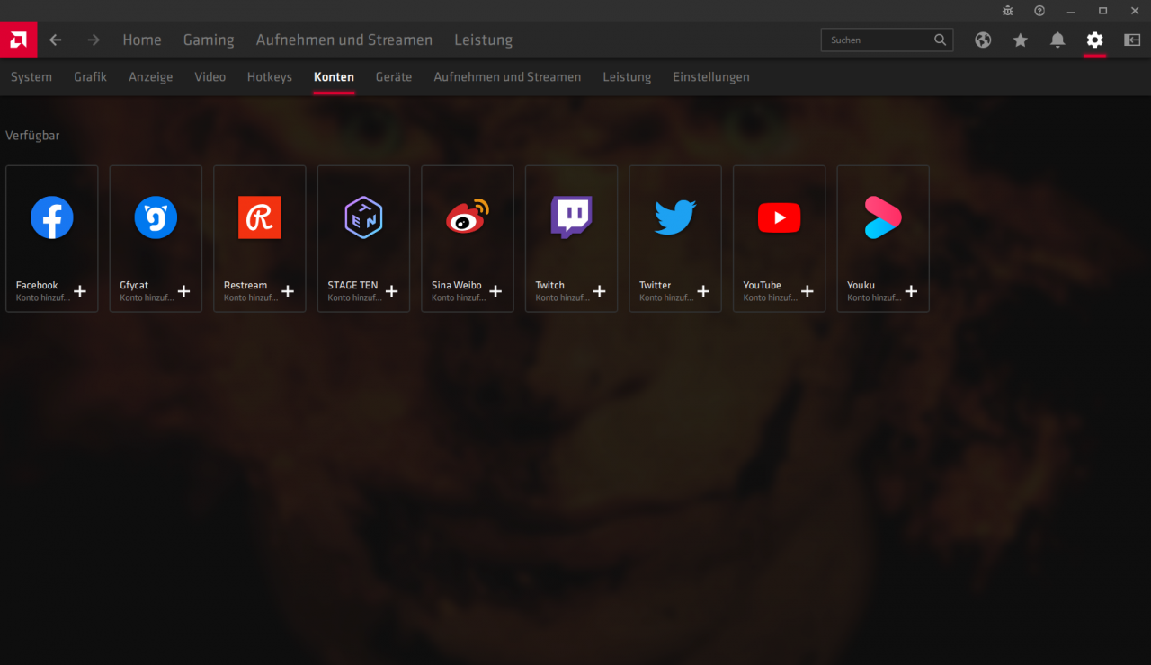Add Twitch account with plus icon
Image resolution: width=1151 pixels, height=665 pixels.
599,291
